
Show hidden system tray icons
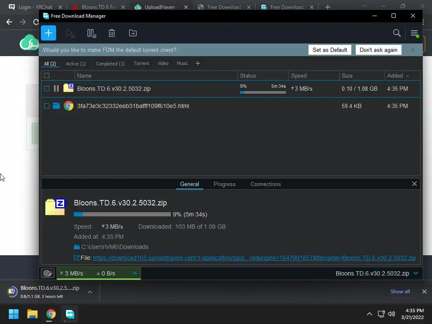point(370,314)
